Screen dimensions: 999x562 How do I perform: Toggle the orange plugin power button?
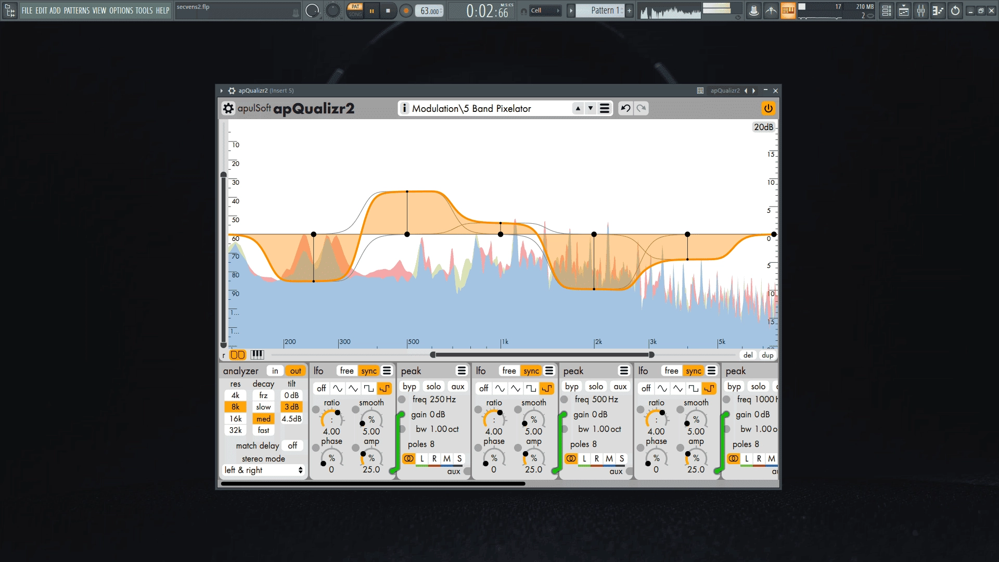pos(768,108)
